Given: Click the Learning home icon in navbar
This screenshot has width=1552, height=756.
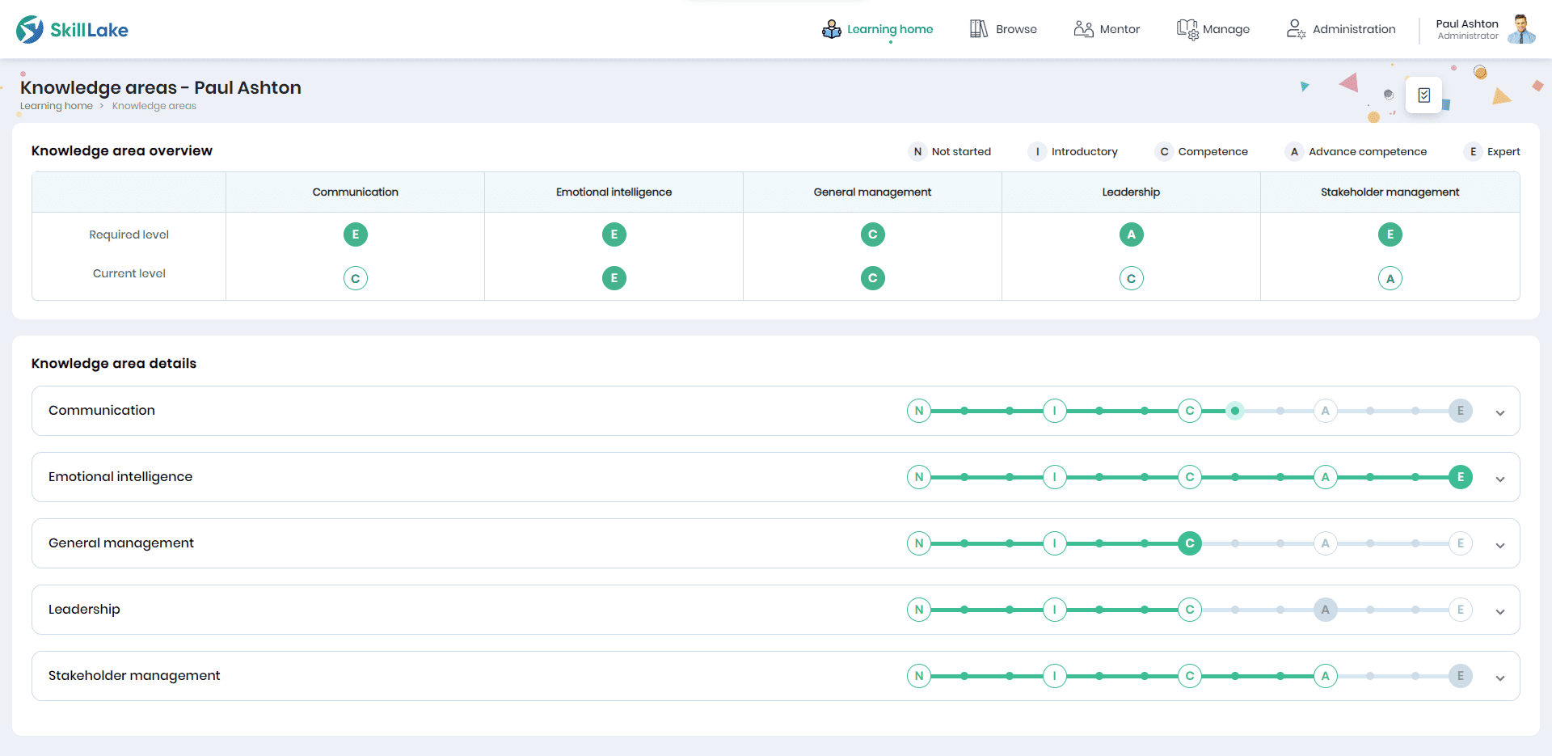Looking at the screenshot, I should point(831,29).
